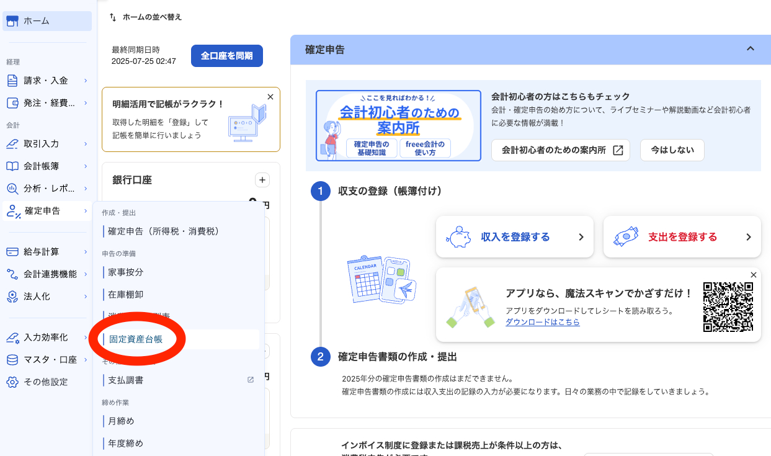Expand the 法人化 sidebar arrow
The image size is (771, 456).
(x=87, y=297)
